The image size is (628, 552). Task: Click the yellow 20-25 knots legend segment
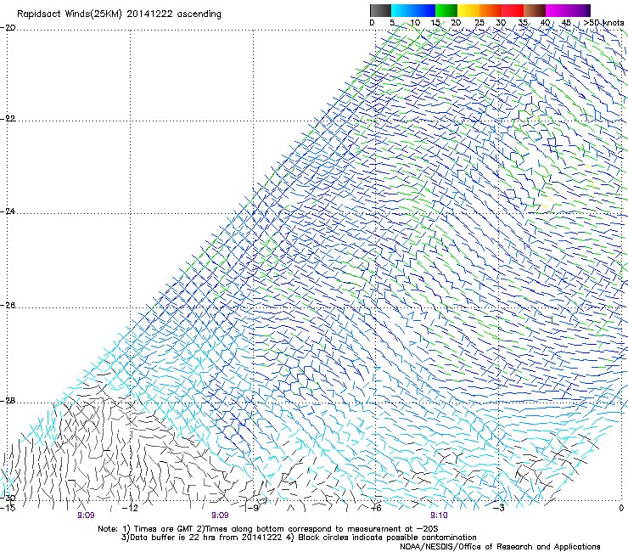click(x=468, y=10)
